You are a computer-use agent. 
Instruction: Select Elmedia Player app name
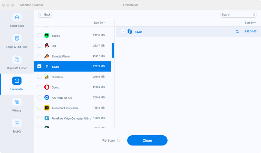click(61, 57)
